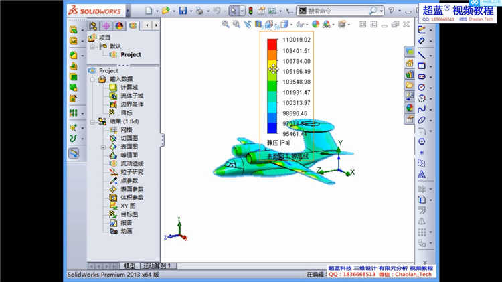Click the Undo arrow icon
502x282 pixels.
(217, 11)
